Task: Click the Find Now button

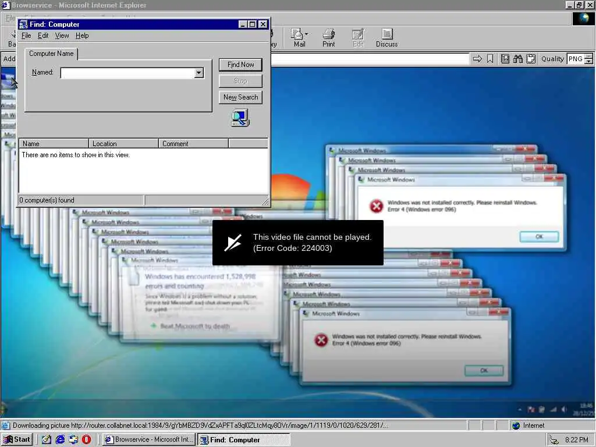Action: [240, 65]
